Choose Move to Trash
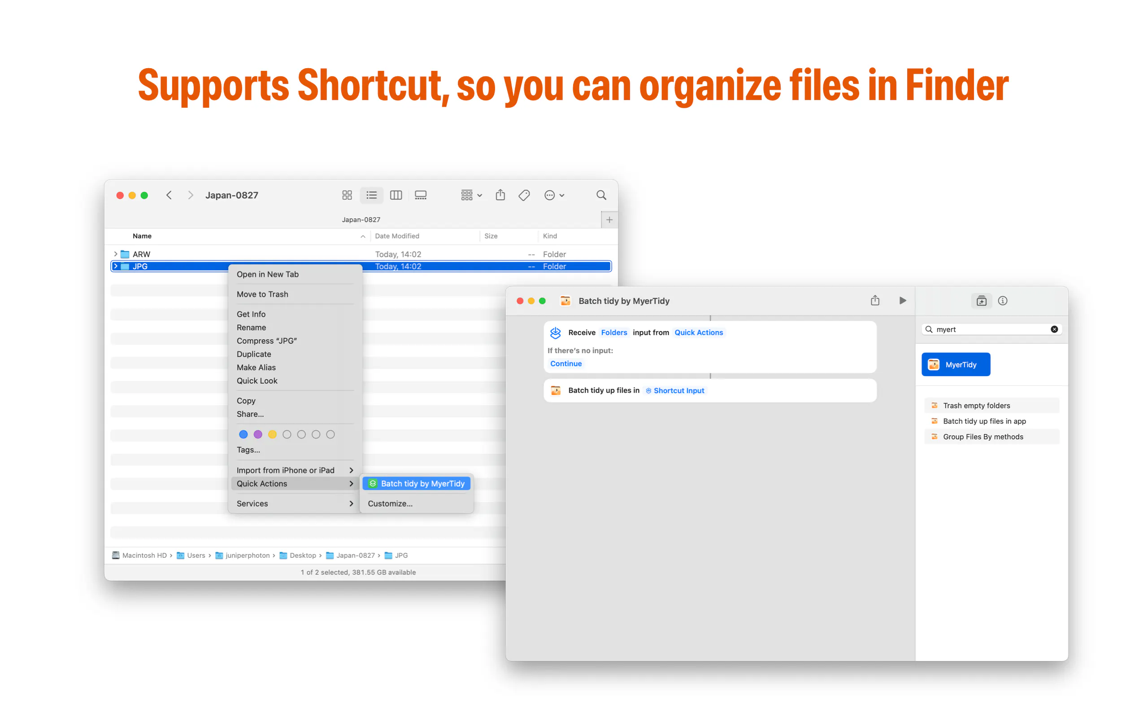 [x=262, y=294]
